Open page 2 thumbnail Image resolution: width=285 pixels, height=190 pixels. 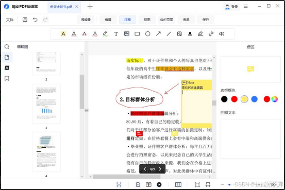[46, 63]
